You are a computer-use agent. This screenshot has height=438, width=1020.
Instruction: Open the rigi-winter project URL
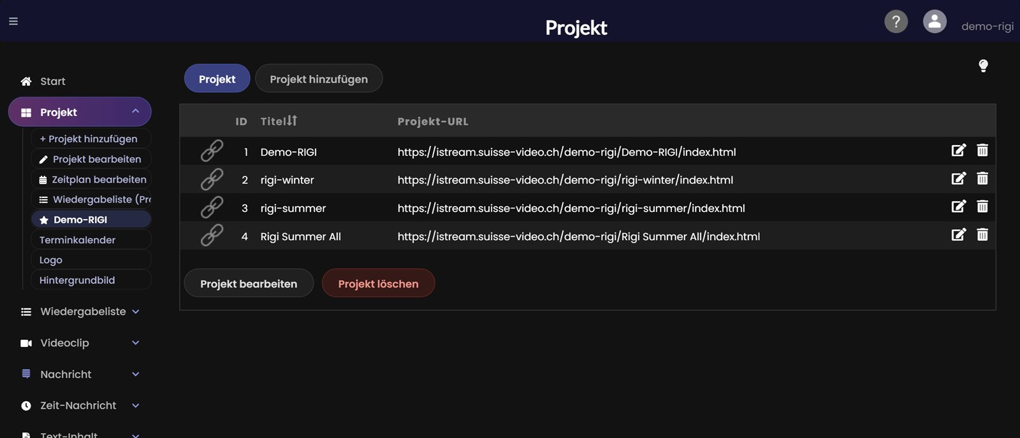click(565, 180)
